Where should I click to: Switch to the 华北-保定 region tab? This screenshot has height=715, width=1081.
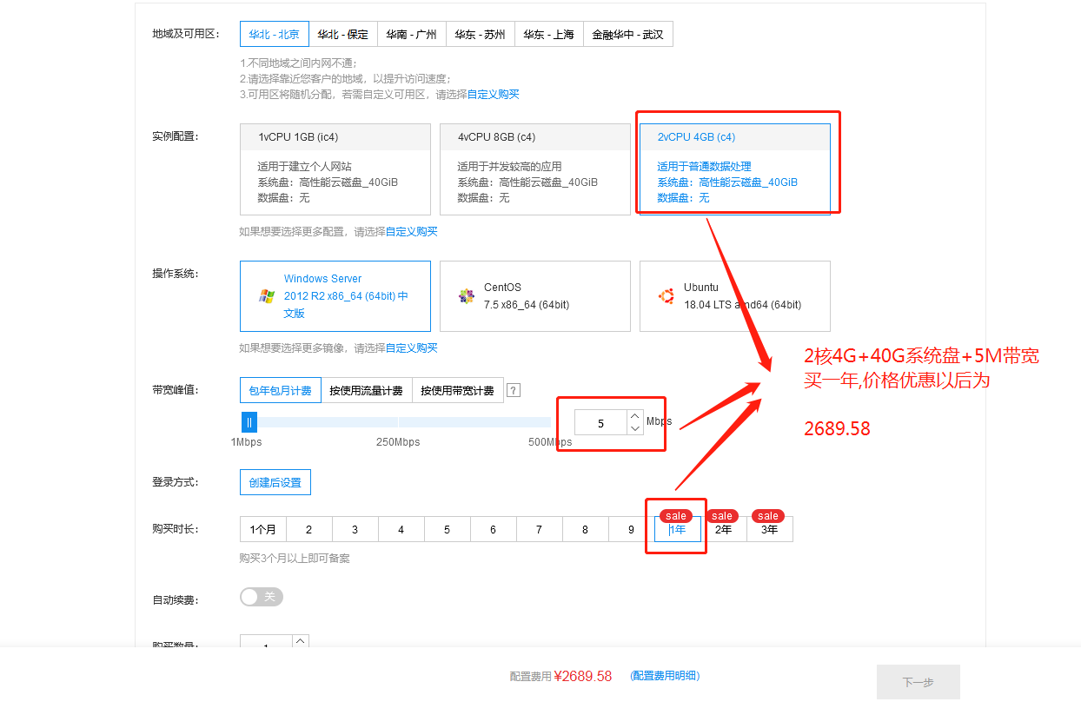pos(343,34)
